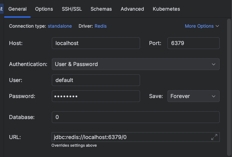Select the User text field

(x=96, y=80)
